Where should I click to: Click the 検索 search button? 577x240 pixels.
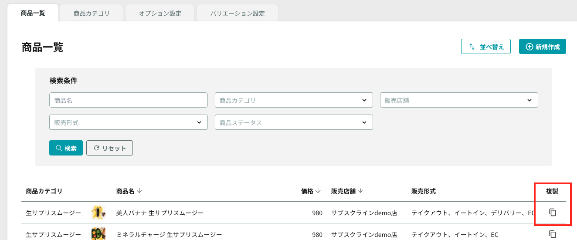click(x=66, y=148)
